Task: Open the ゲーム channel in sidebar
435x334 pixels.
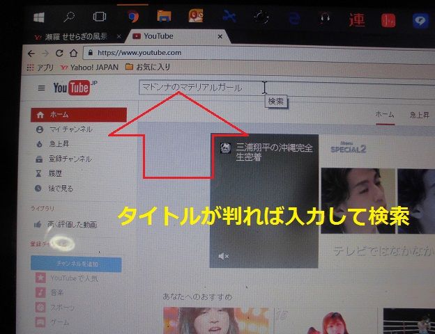Action: (52, 322)
